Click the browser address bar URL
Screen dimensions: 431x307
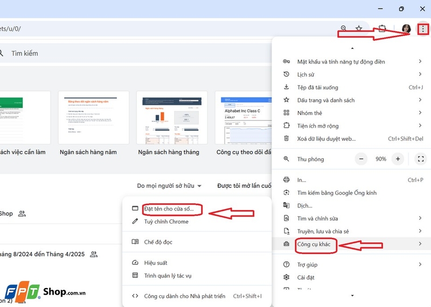tap(10, 29)
